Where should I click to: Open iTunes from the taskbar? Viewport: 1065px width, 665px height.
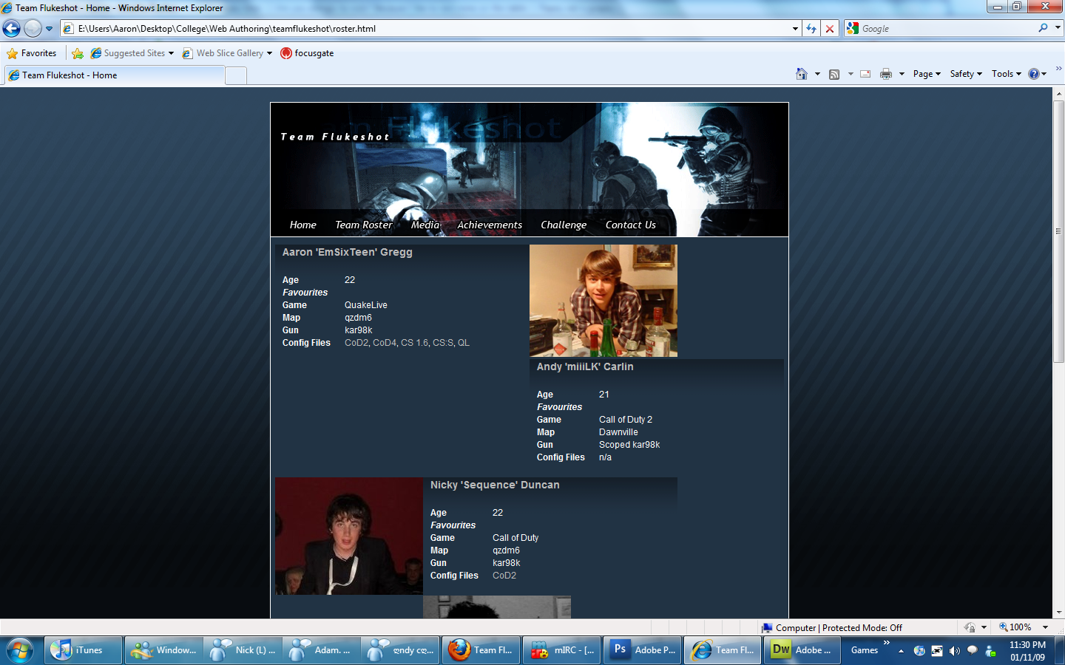[83, 650]
